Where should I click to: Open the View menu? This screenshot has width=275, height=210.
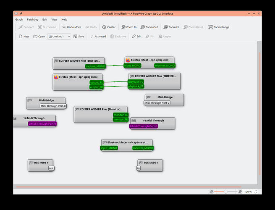tap(54, 19)
